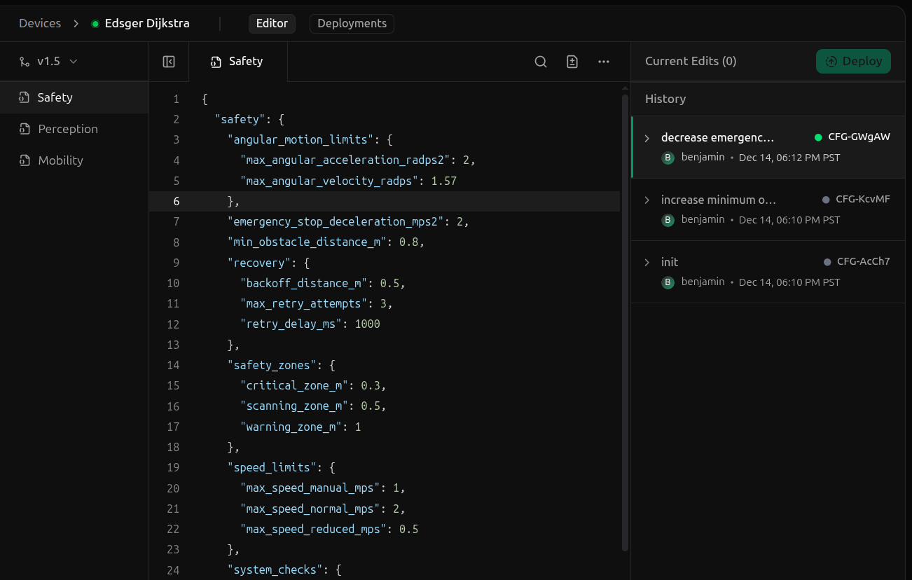This screenshot has width=912, height=580.
Task: Switch to the Deployments tab
Action: pos(352,24)
